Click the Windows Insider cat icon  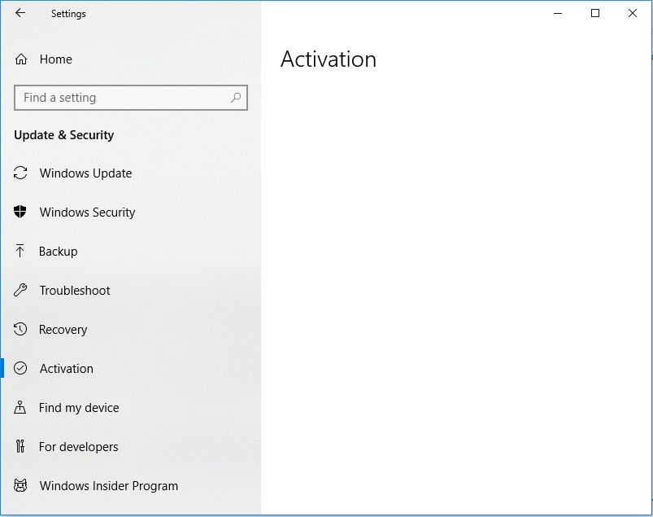pyautogui.click(x=20, y=486)
